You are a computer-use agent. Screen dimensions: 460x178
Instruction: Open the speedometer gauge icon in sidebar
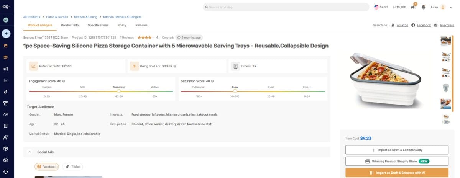6,114
